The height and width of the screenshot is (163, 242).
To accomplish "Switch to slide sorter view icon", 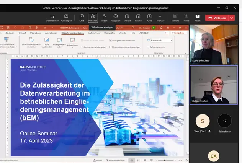I will [138, 161].
